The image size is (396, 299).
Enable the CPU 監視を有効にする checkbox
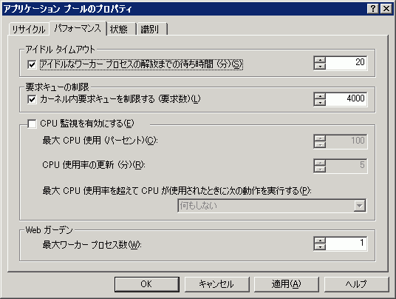click(x=32, y=124)
